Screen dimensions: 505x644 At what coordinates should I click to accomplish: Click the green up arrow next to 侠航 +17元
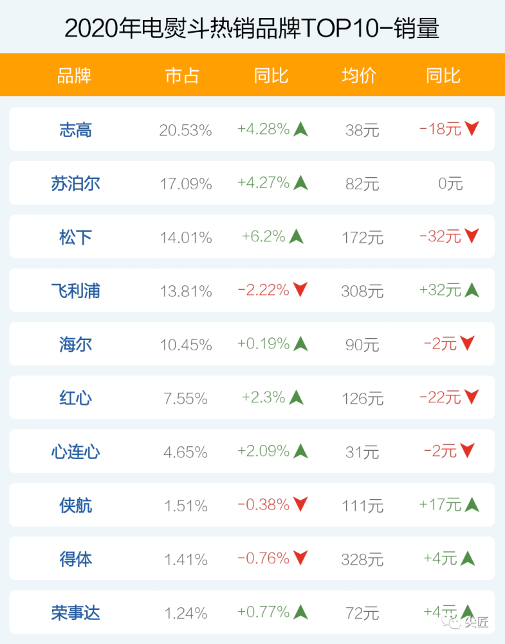pyautogui.click(x=472, y=504)
